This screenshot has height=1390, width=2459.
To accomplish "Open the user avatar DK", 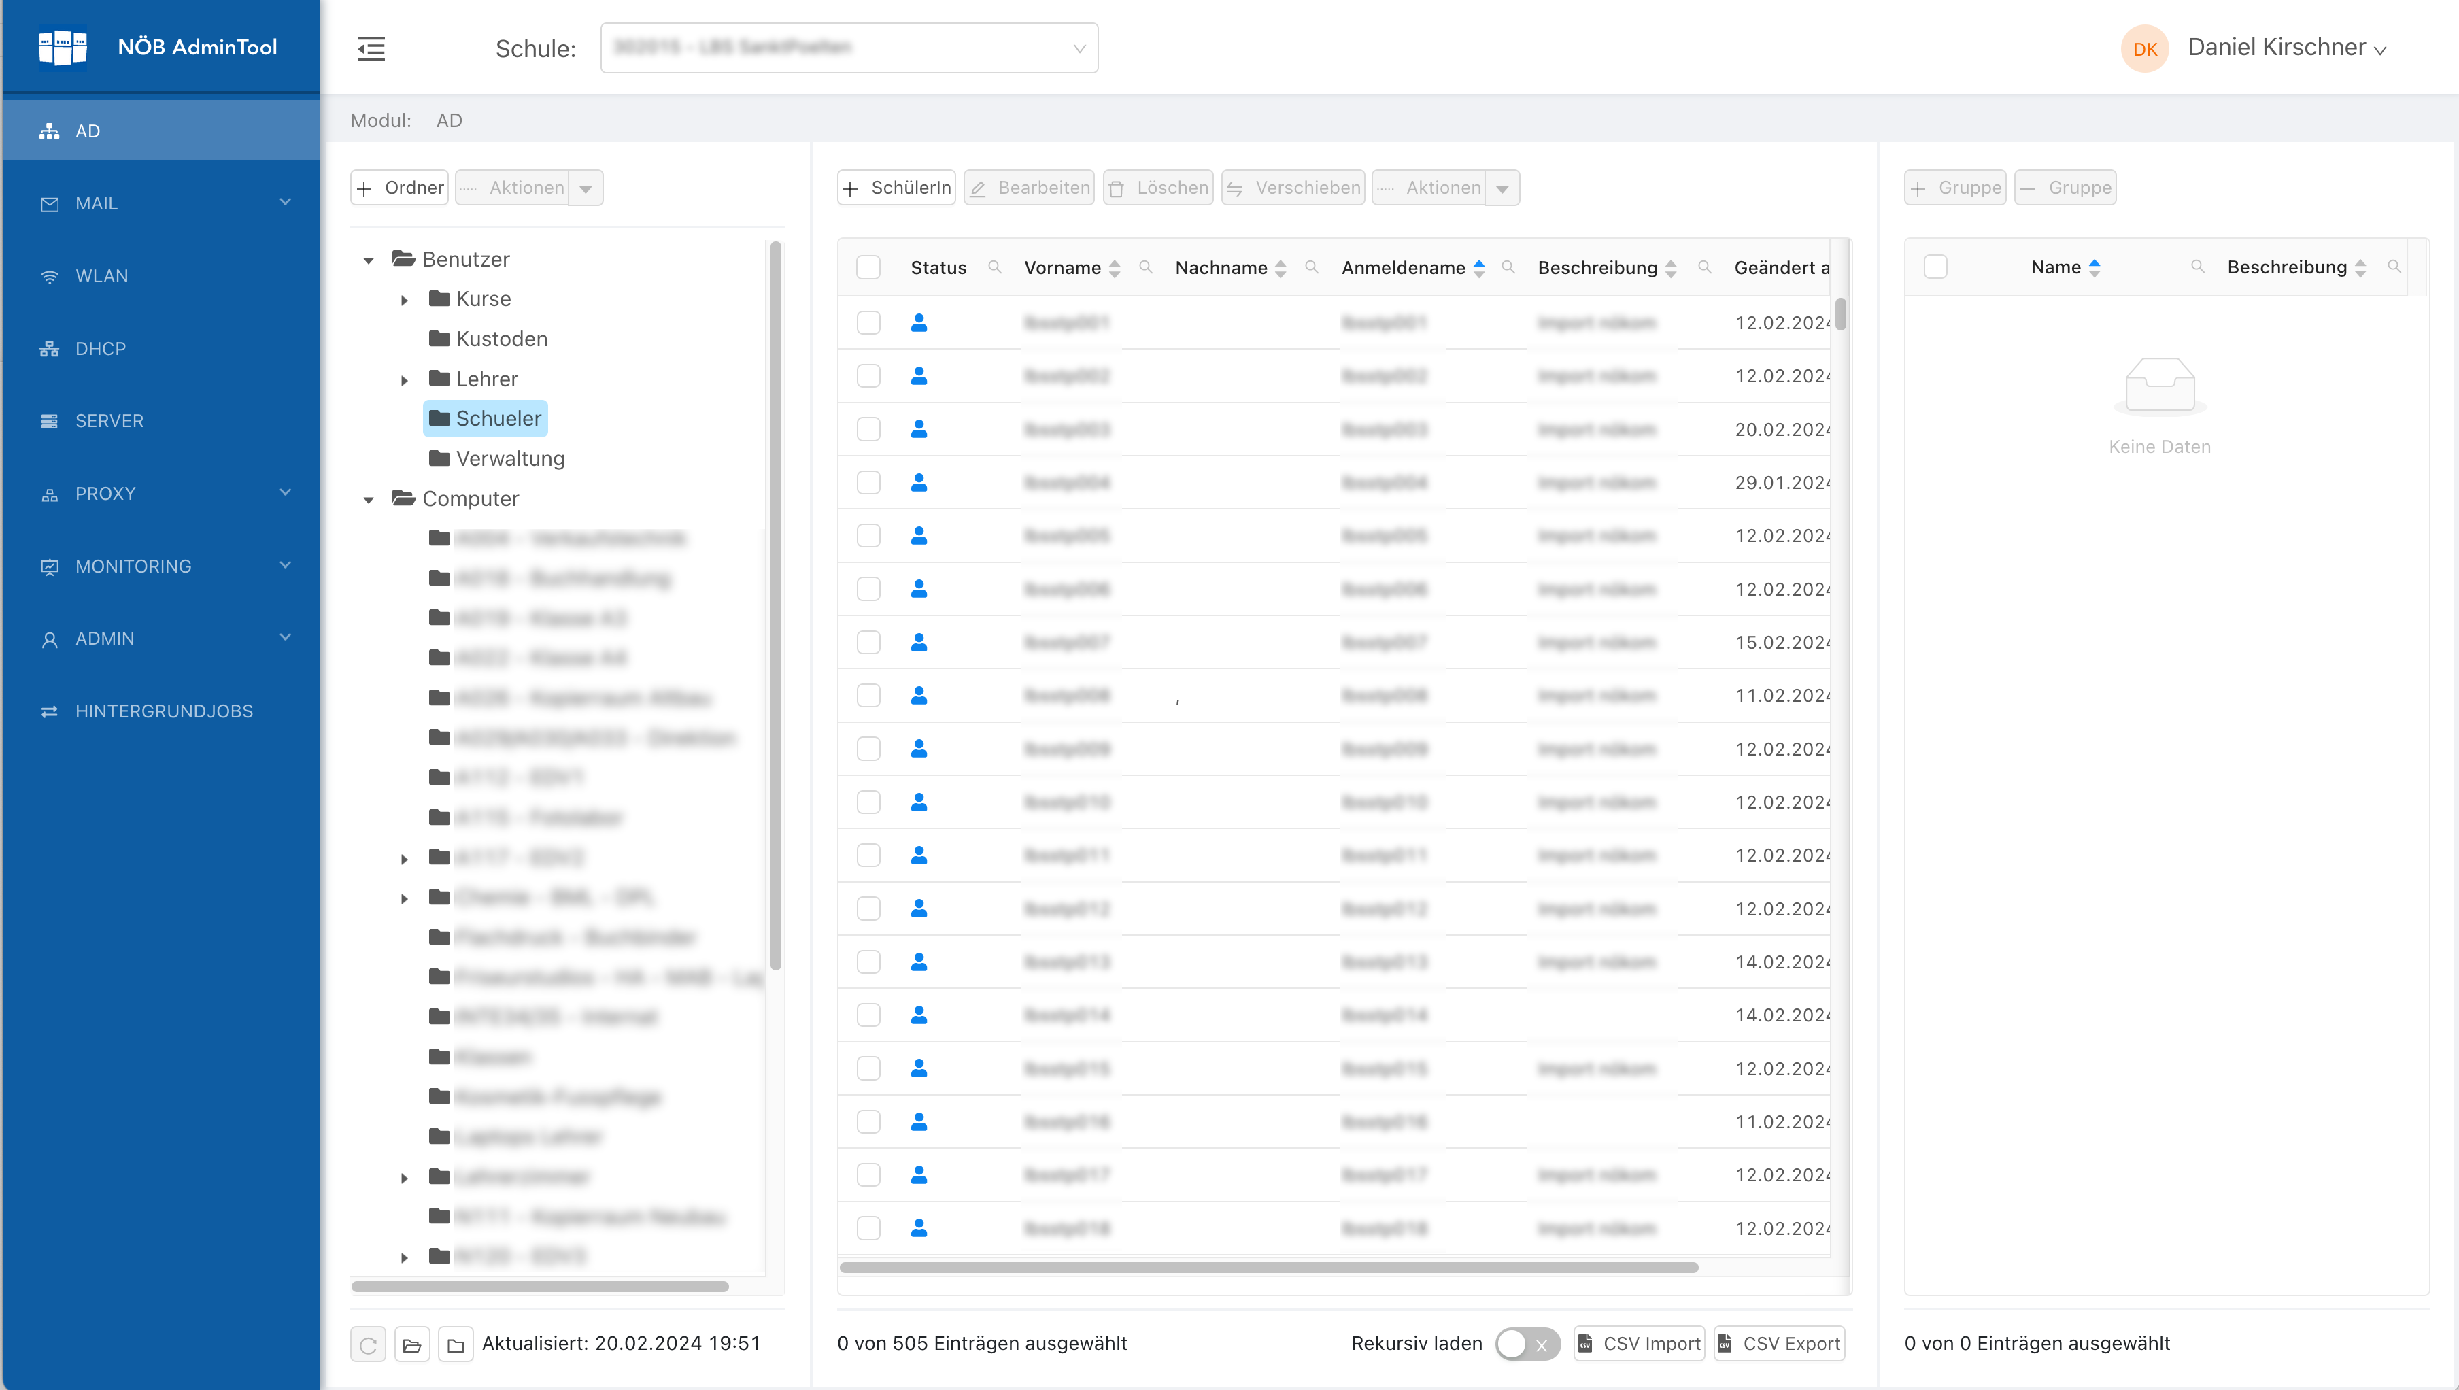I will coord(2144,49).
